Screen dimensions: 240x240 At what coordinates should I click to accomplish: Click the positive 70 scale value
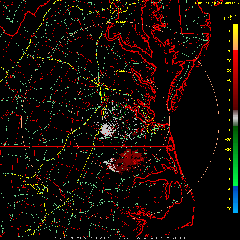[229, 51]
